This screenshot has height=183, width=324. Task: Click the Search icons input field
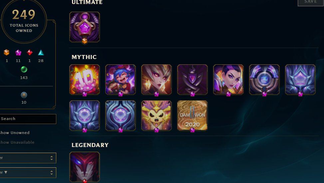pyautogui.click(x=28, y=119)
